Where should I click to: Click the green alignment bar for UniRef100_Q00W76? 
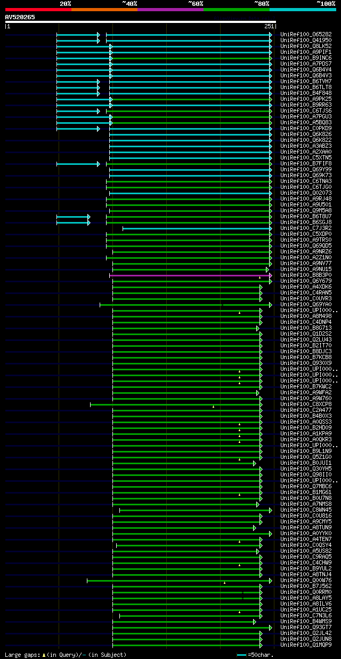pyautogui.click(x=180, y=581)
